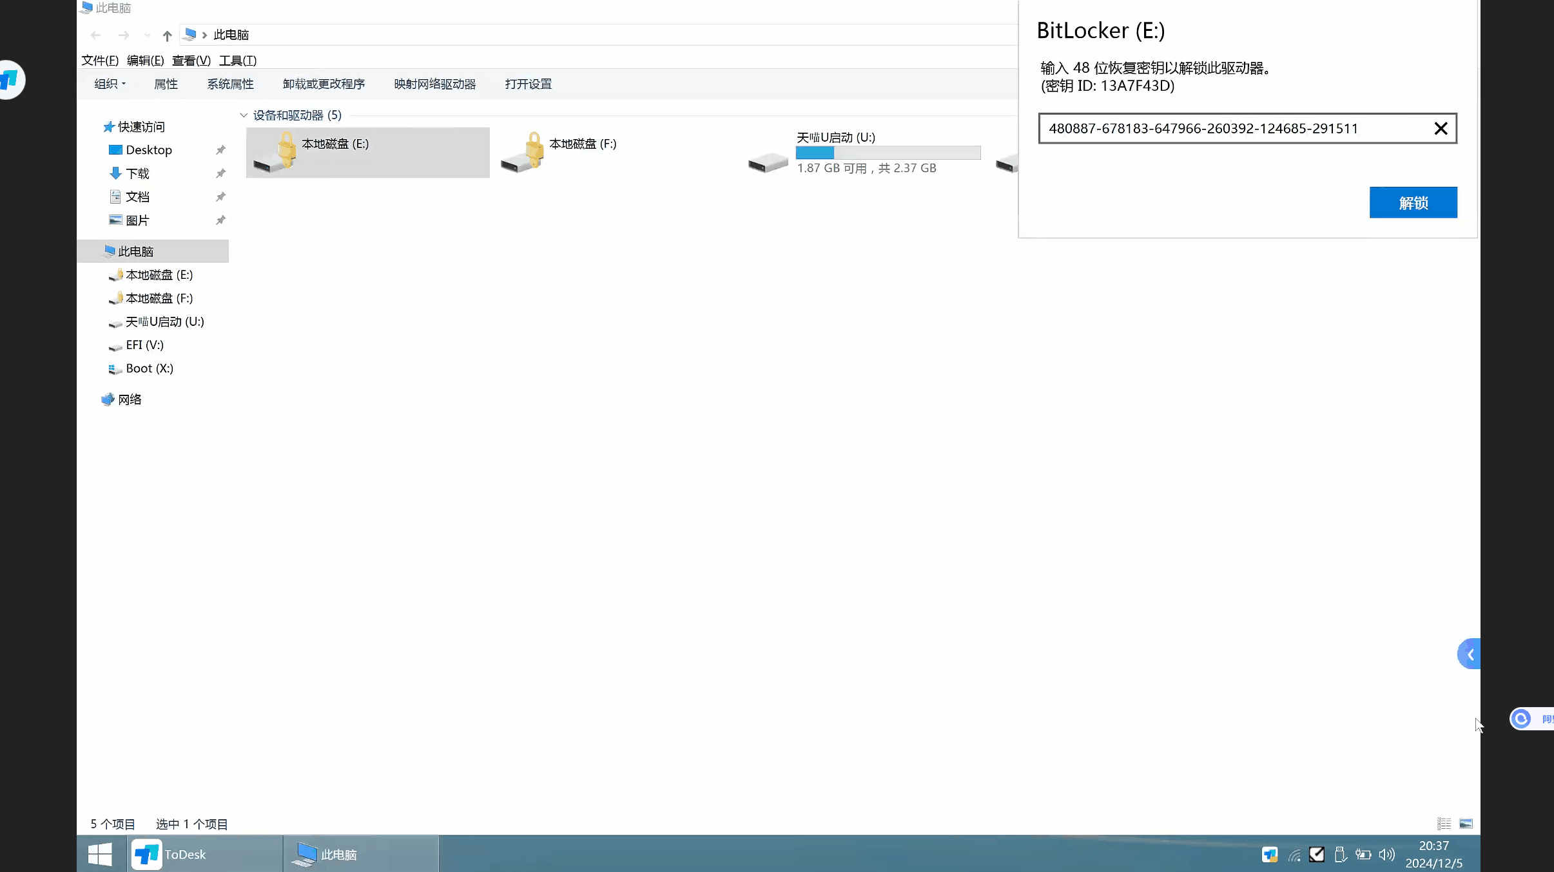Image resolution: width=1554 pixels, height=872 pixels.
Task: Open 文档 in quick access
Action: [x=137, y=197]
